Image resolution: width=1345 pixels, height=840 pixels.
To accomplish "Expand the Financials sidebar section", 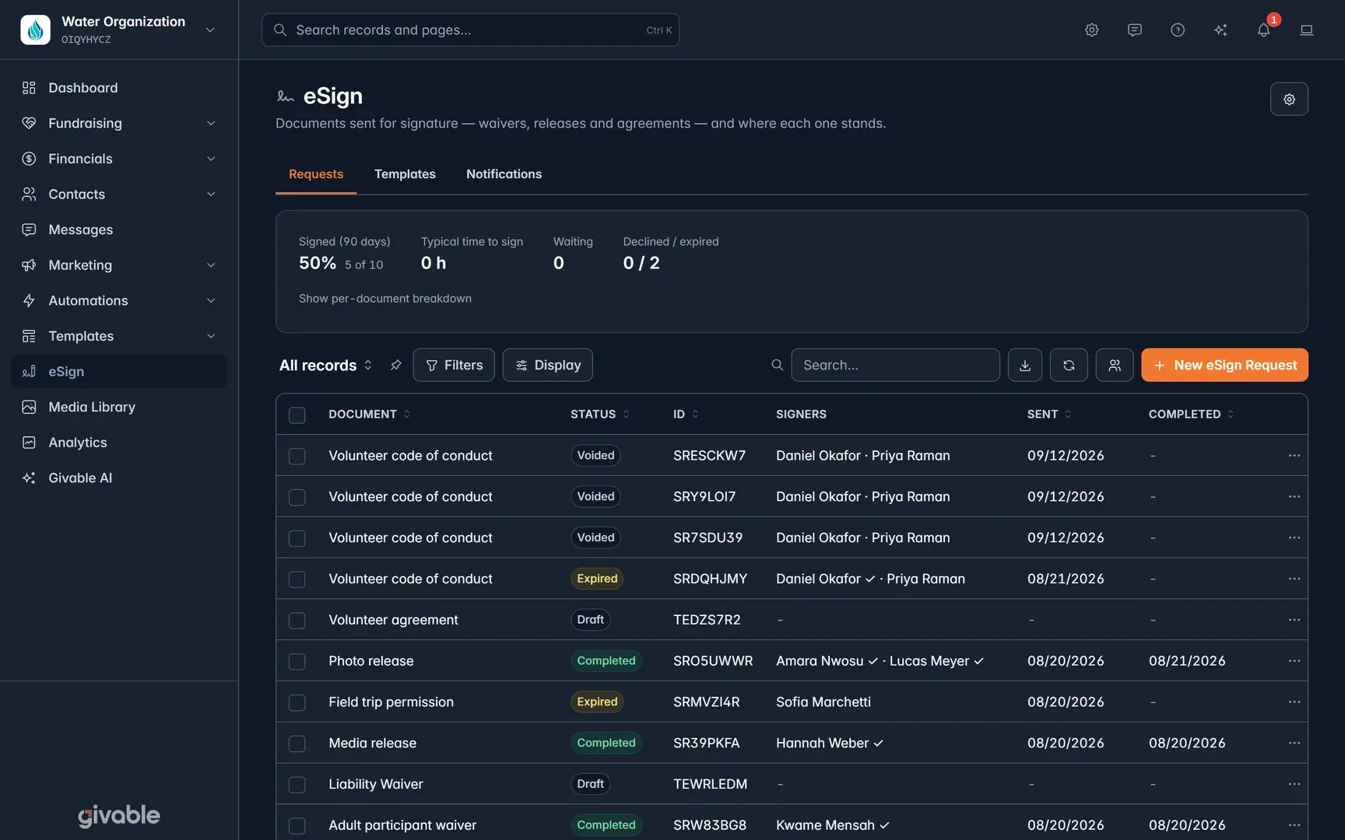I will (x=119, y=159).
